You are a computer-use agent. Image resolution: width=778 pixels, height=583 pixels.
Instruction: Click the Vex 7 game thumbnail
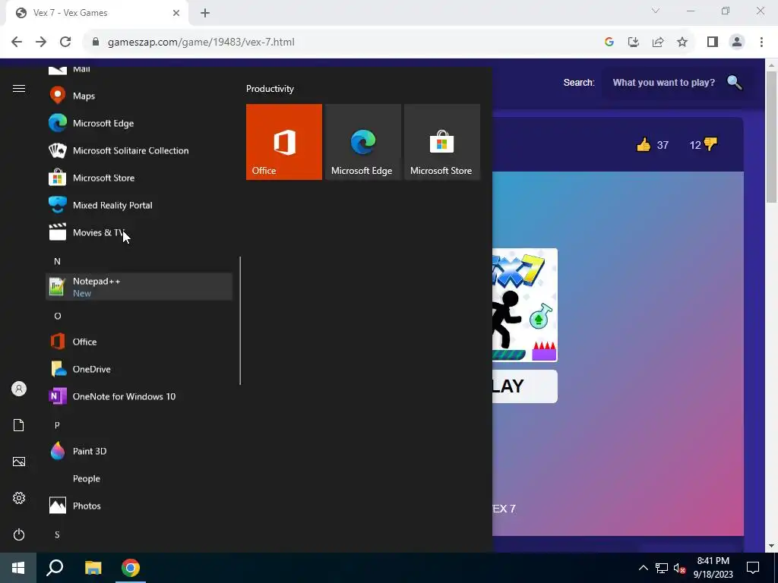(525, 305)
